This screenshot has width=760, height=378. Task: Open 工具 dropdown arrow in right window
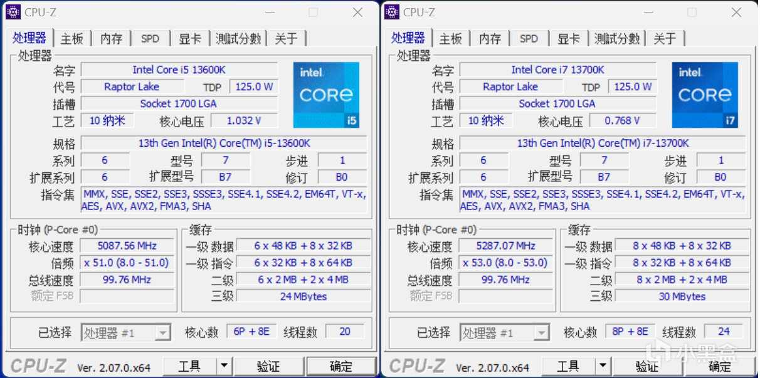click(603, 366)
